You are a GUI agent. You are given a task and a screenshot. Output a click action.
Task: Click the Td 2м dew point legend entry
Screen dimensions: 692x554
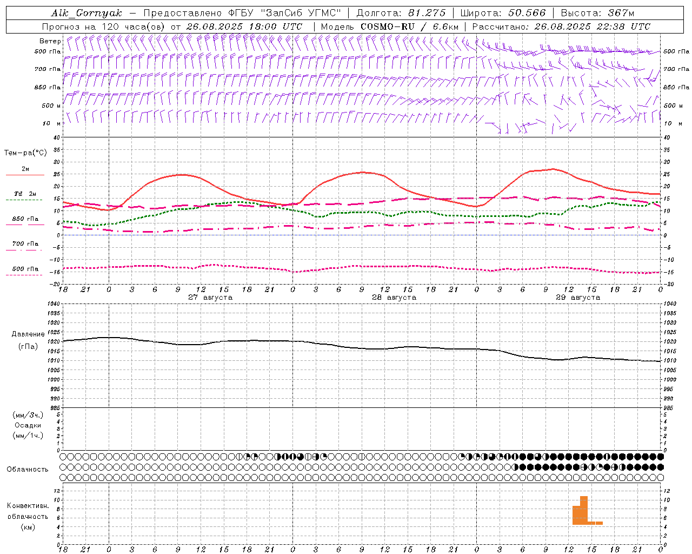[x=25, y=194]
